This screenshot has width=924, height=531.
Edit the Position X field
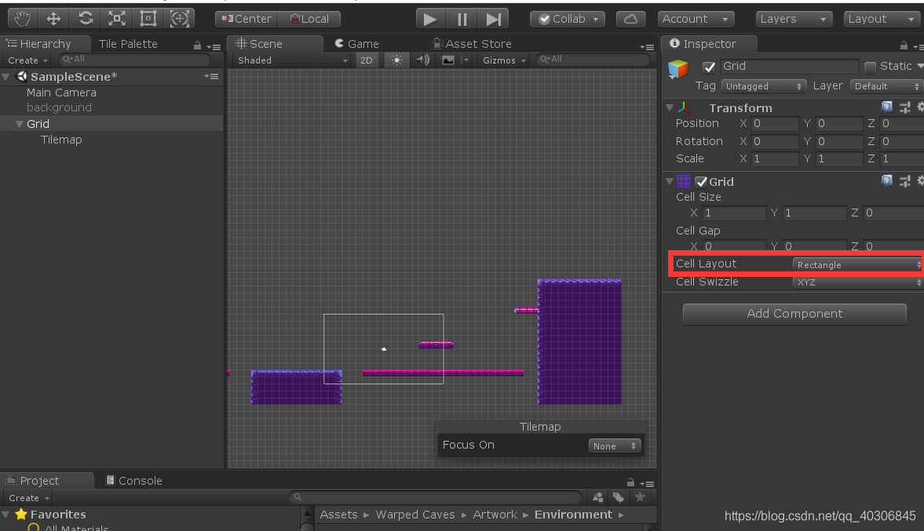pos(774,124)
